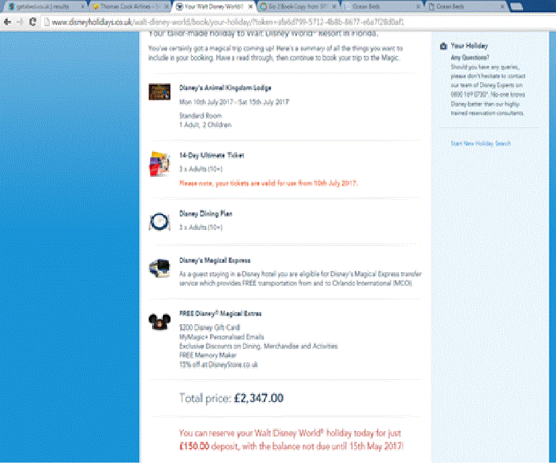Viewport: 556px width, 464px height.
Task: Click the Your Holiday sidebar heading
Action: click(x=469, y=46)
